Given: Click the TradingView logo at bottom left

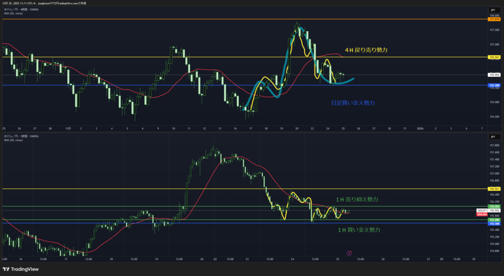Looking at the screenshot, I should pos(21,269).
